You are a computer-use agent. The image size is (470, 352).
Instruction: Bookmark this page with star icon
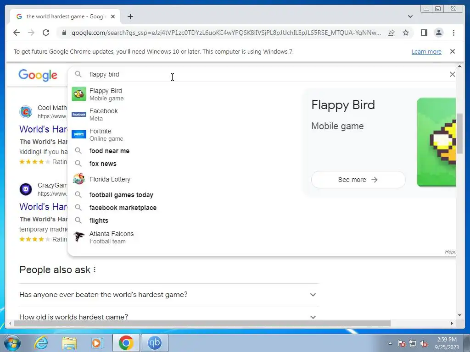point(406,33)
